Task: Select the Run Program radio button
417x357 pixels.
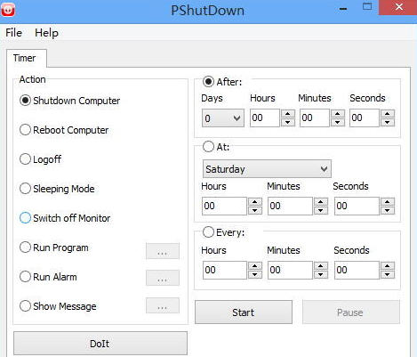Action: pos(25,247)
